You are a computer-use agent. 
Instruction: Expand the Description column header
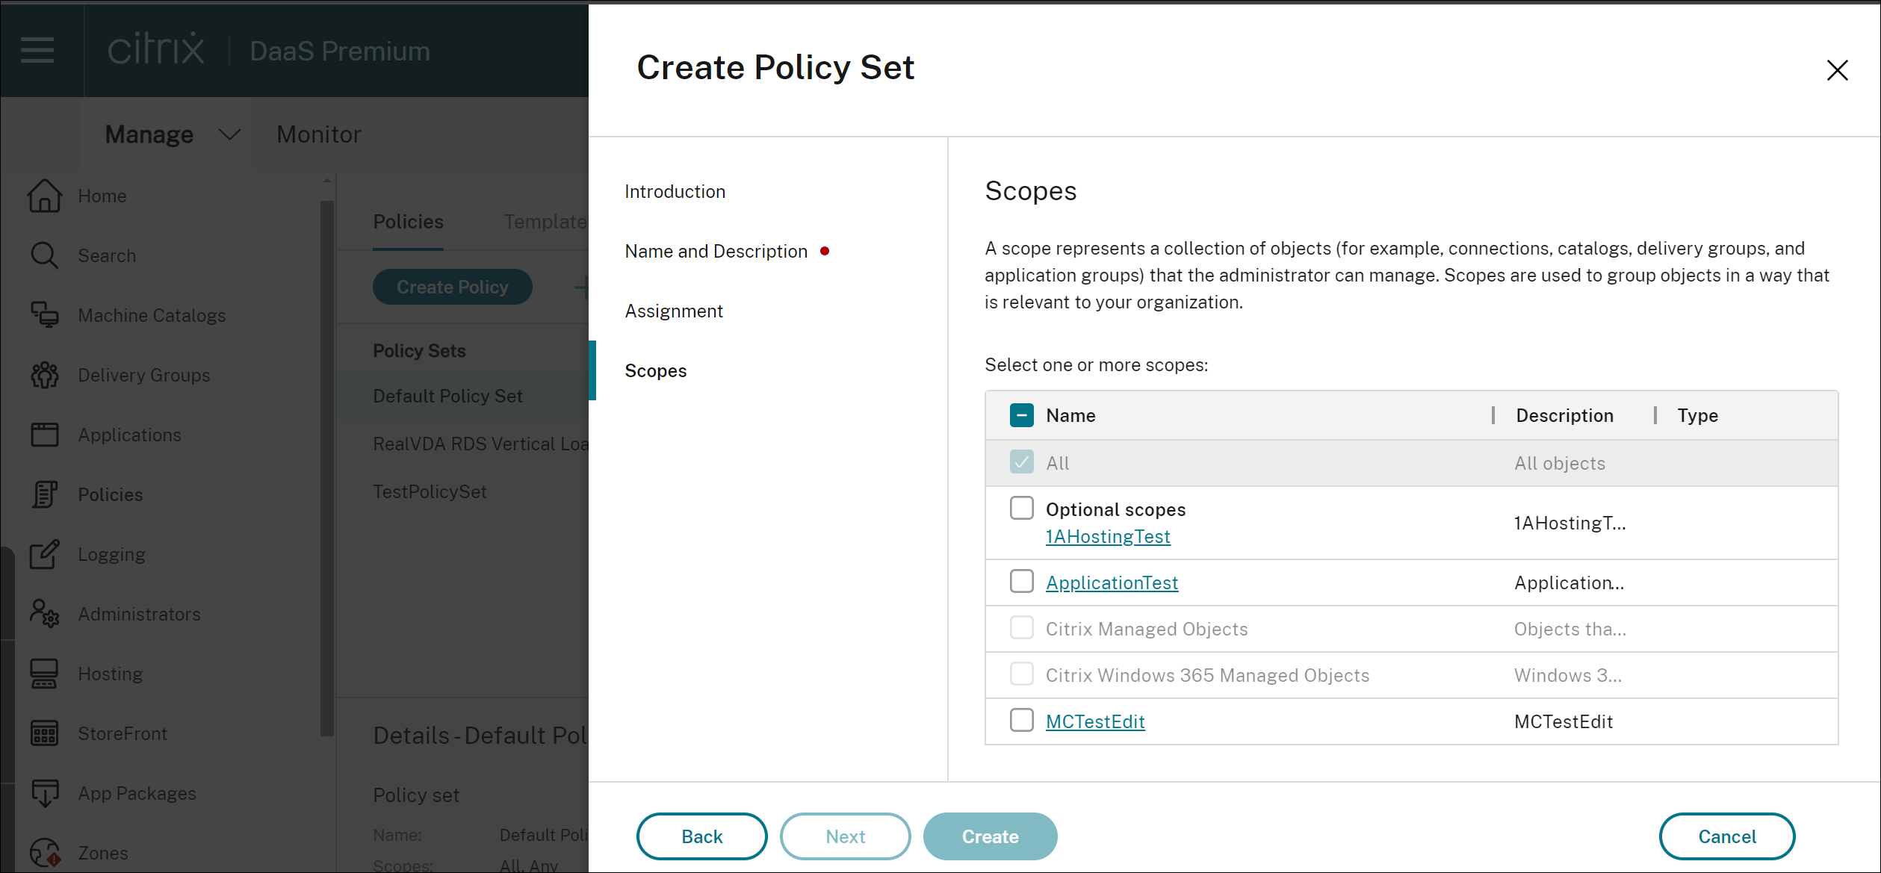click(1658, 415)
